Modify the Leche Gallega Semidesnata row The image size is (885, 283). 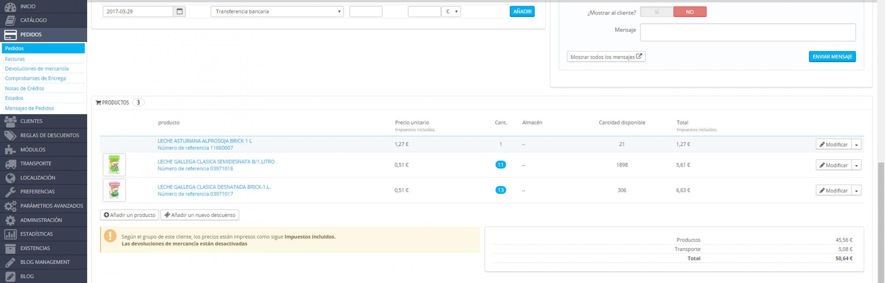(834, 166)
